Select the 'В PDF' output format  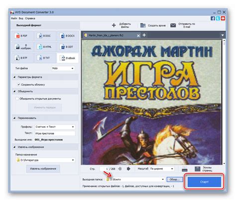[22, 36]
